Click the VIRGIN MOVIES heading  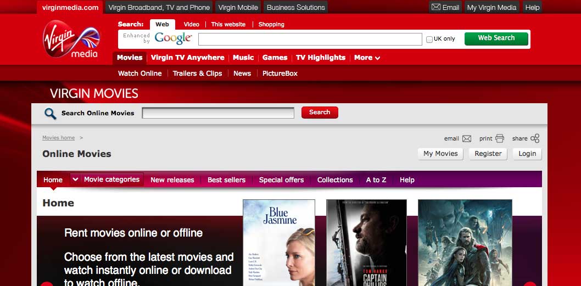[94, 93]
